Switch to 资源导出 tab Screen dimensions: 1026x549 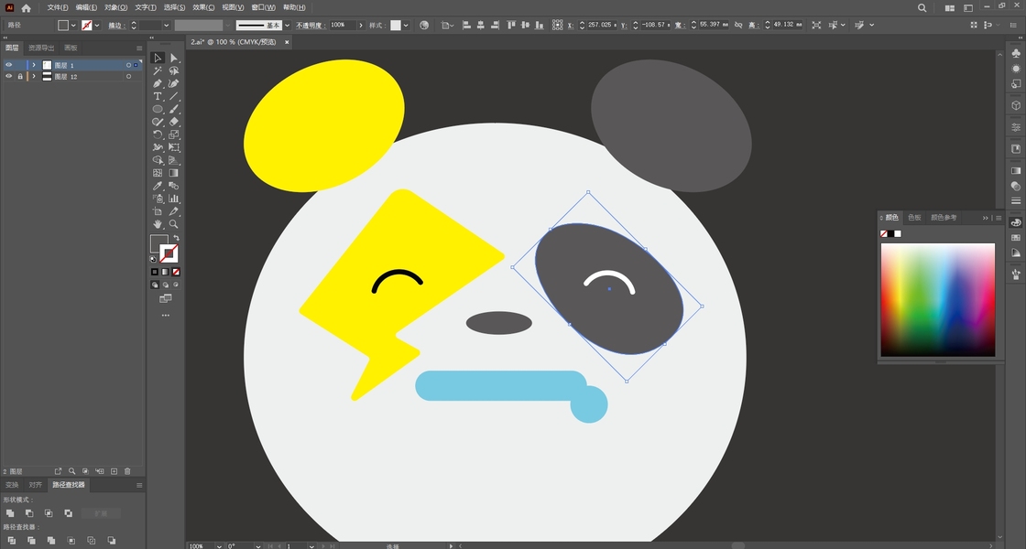pyautogui.click(x=41, y=48)
